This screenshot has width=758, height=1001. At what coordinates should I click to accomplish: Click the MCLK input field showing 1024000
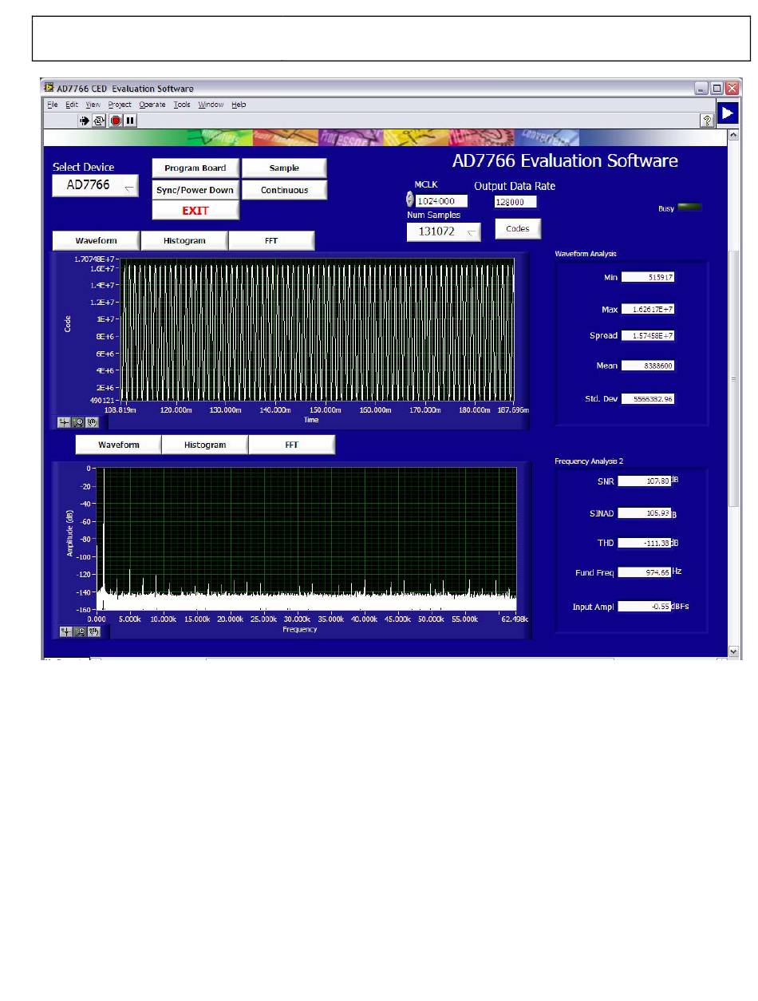point(441,201)
